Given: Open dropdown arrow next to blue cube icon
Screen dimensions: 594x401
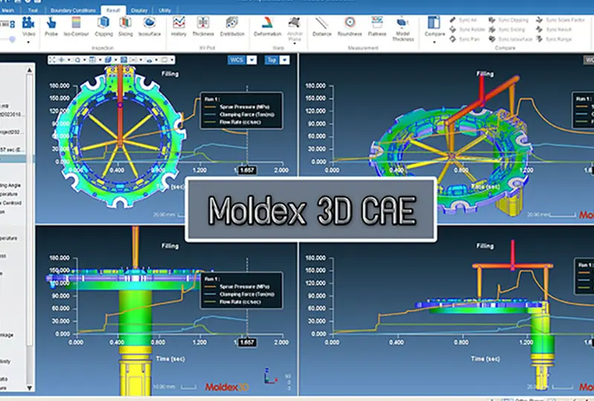Looking at the screenshot, I should [116, 60].
